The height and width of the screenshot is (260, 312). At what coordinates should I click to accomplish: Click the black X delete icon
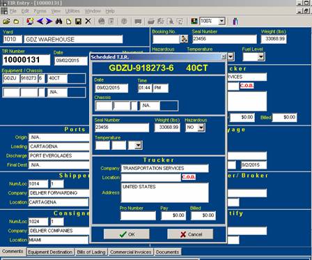pyautogui.click(x=88, y=22)
